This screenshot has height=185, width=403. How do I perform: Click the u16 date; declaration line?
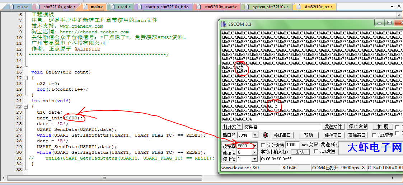(50, 112)
